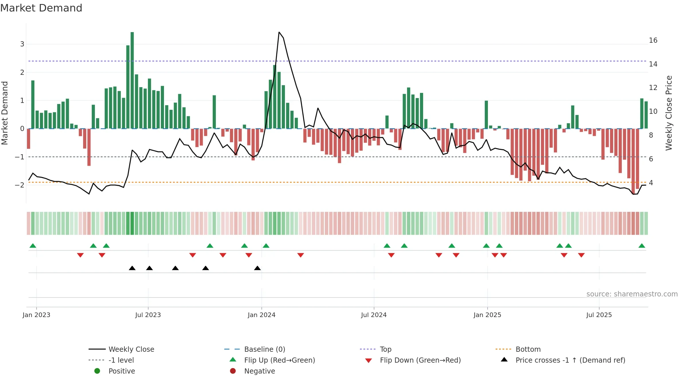Click the last red flip-down marker before Jul 2025

click(x=581, y=255)
